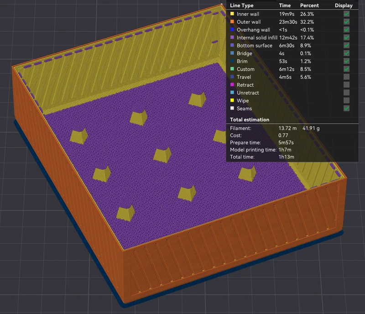
Task: Hide Internal solid infill lines
Action: pos(346,37)
